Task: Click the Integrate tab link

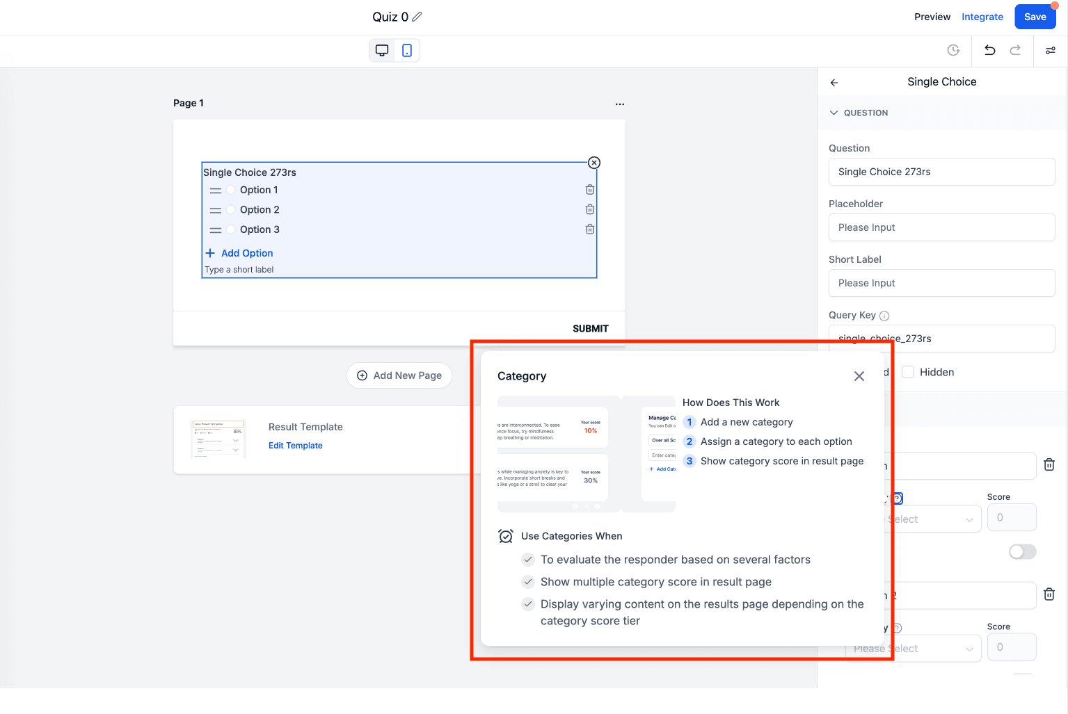Action: click(x=982, y=17)
